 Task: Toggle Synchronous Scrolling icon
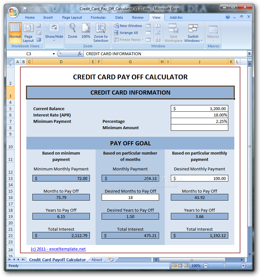click(158, 33)
